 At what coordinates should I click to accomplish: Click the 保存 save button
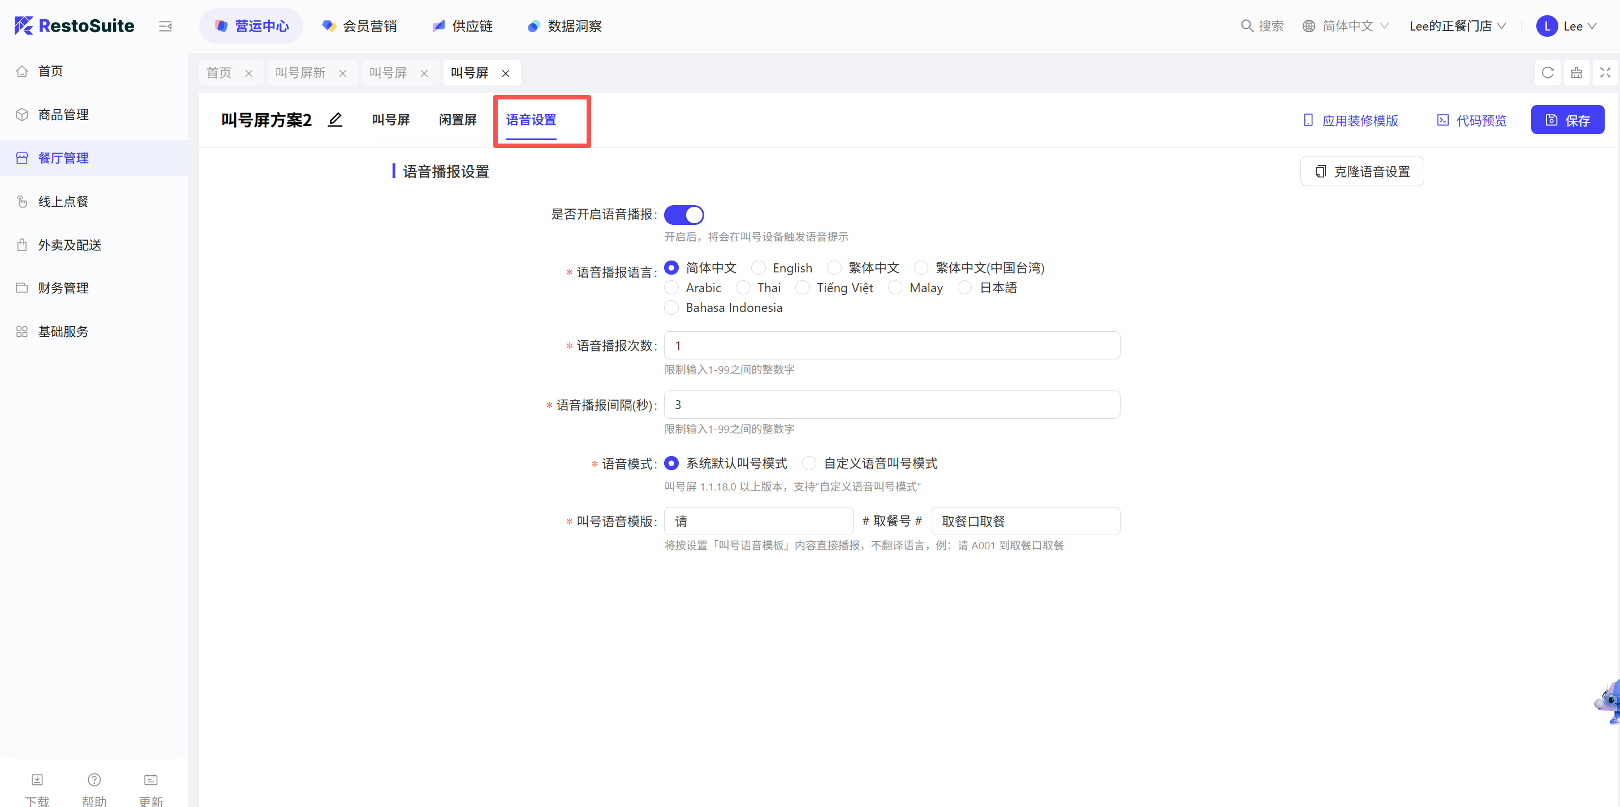click(1567, 120)
